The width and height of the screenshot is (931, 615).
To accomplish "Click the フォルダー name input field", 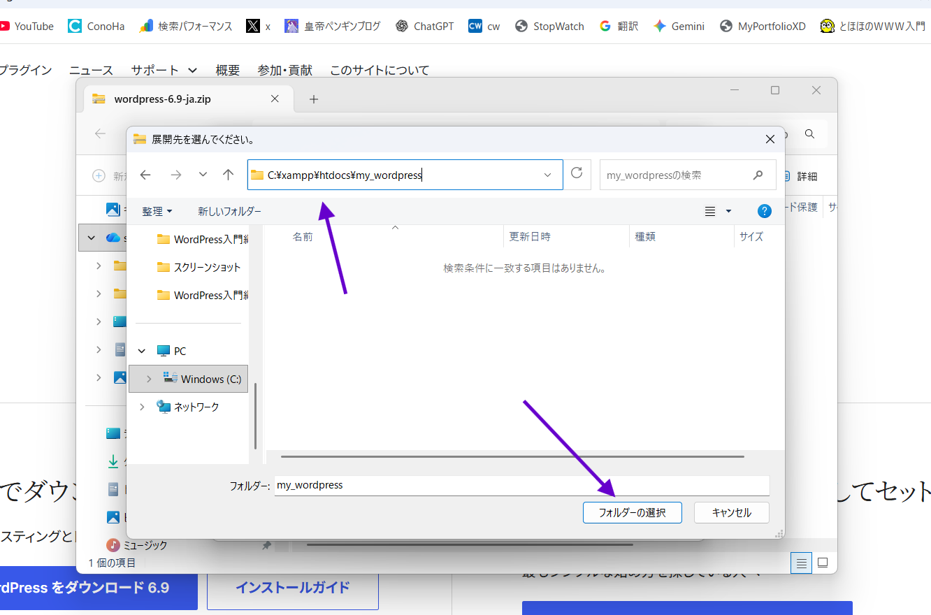I will click(521, 485).
